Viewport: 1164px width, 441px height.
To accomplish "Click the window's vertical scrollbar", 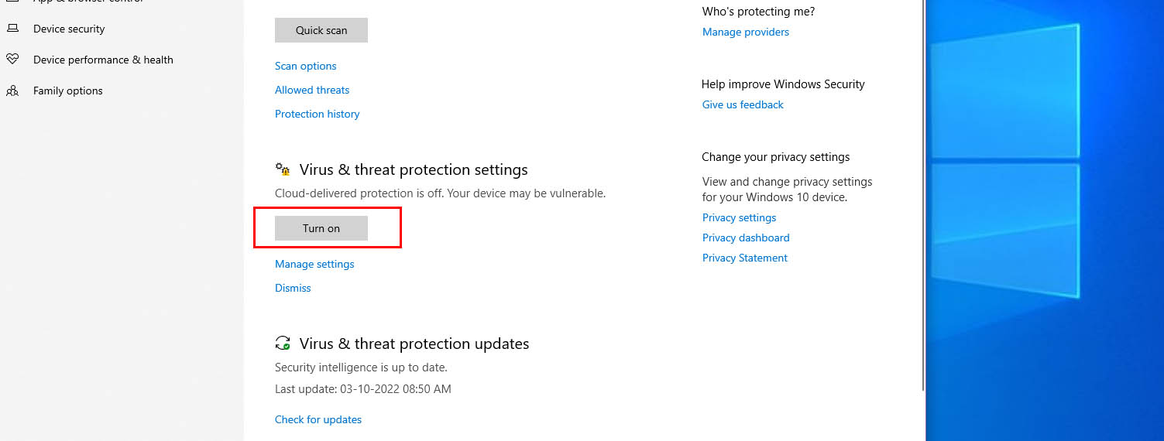I will click(922, 193).
